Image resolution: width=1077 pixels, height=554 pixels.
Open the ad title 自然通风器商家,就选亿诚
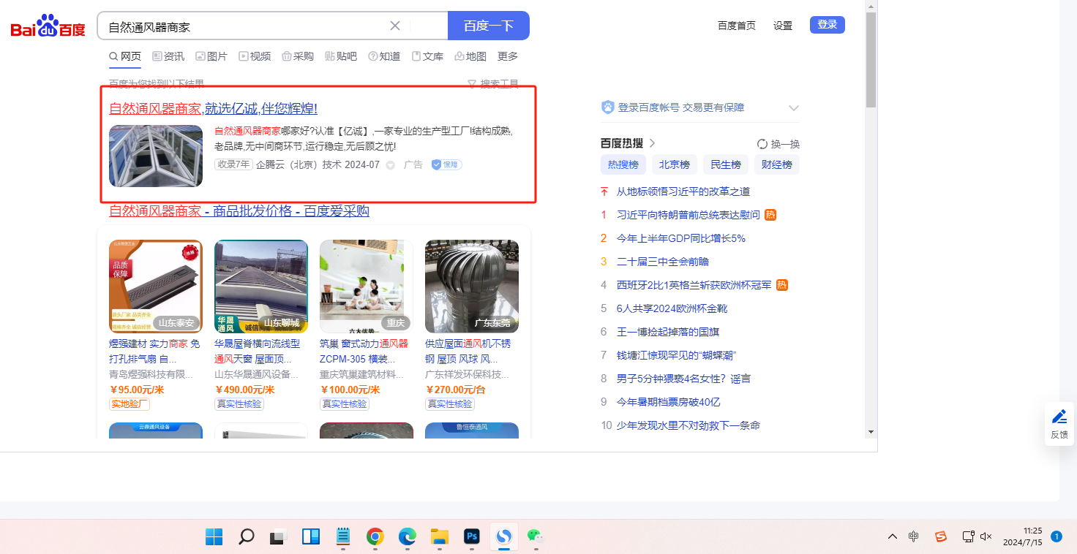coord(213,109)
